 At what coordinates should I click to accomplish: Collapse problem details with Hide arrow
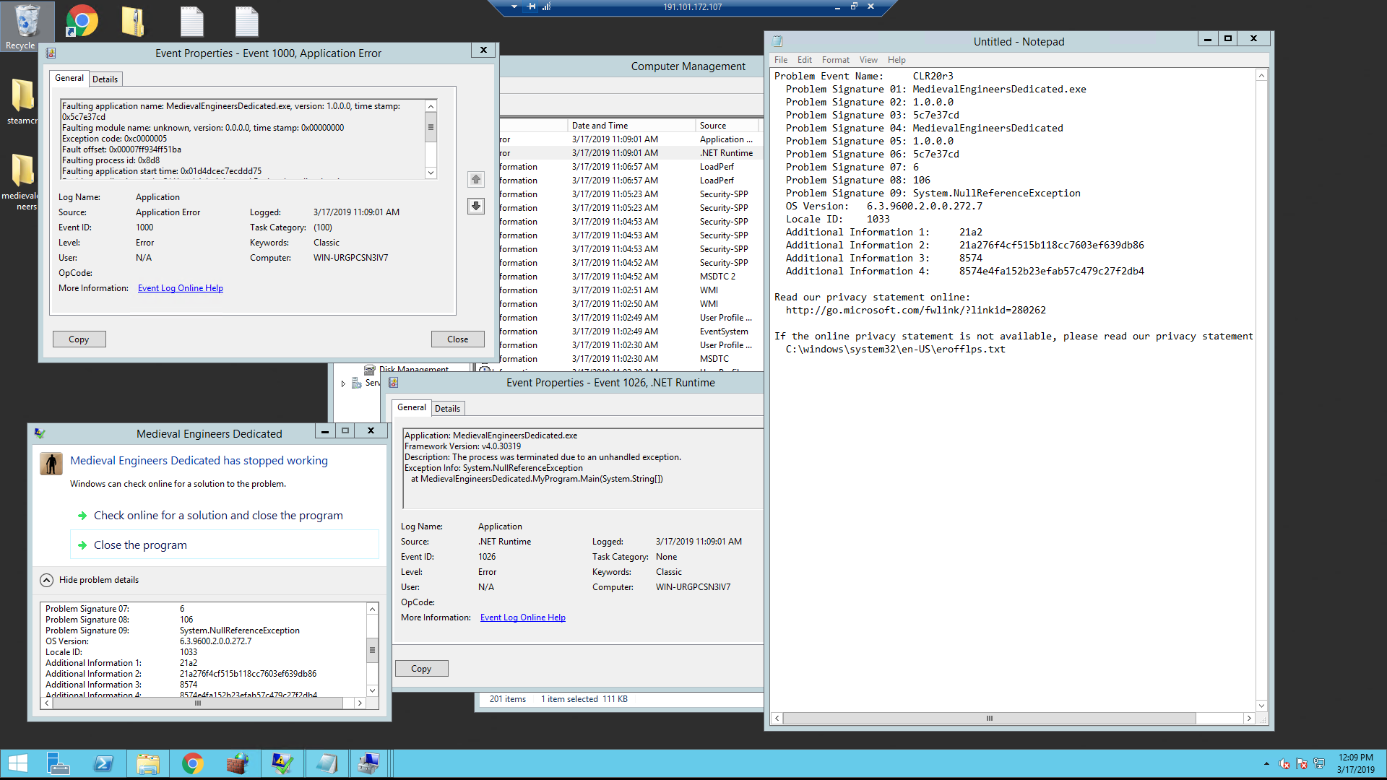[x=47, y=580]
